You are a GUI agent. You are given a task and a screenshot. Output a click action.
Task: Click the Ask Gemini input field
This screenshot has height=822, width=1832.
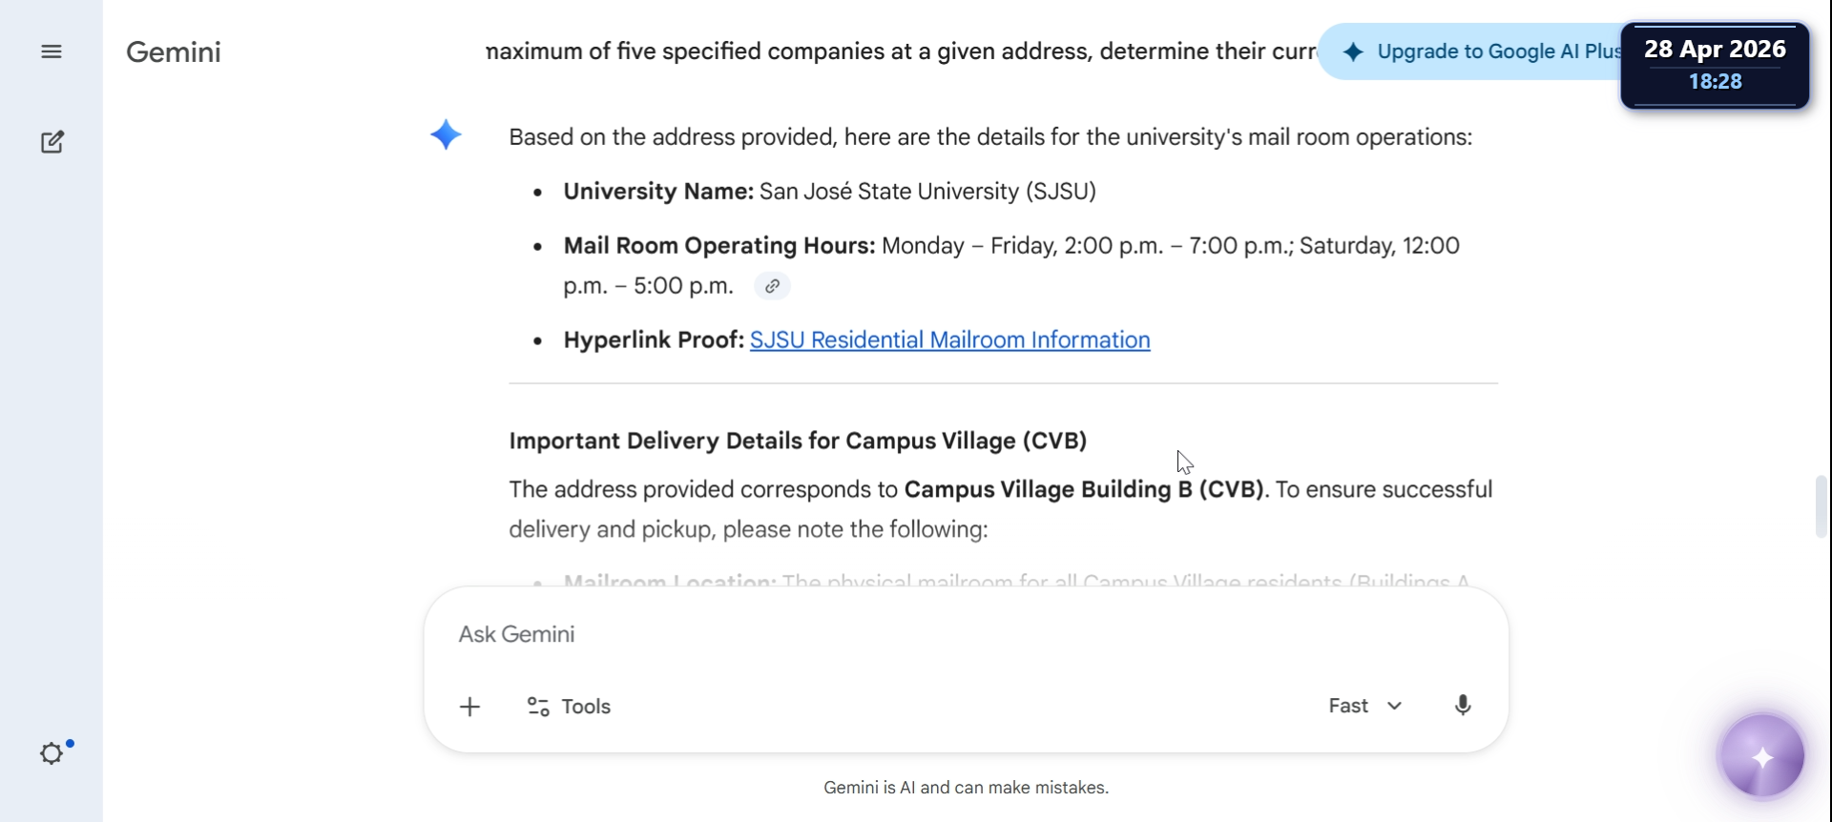pos(966,634)
